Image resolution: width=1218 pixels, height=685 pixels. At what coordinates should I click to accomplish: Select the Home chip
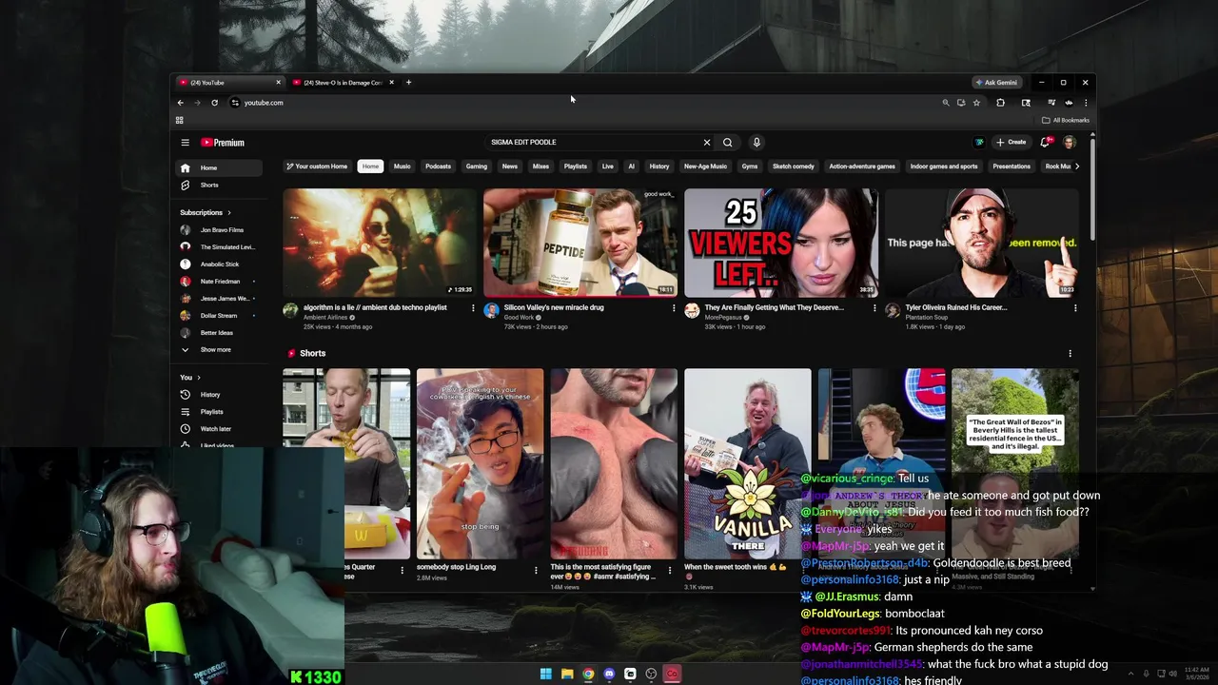(x=370, y=166)
